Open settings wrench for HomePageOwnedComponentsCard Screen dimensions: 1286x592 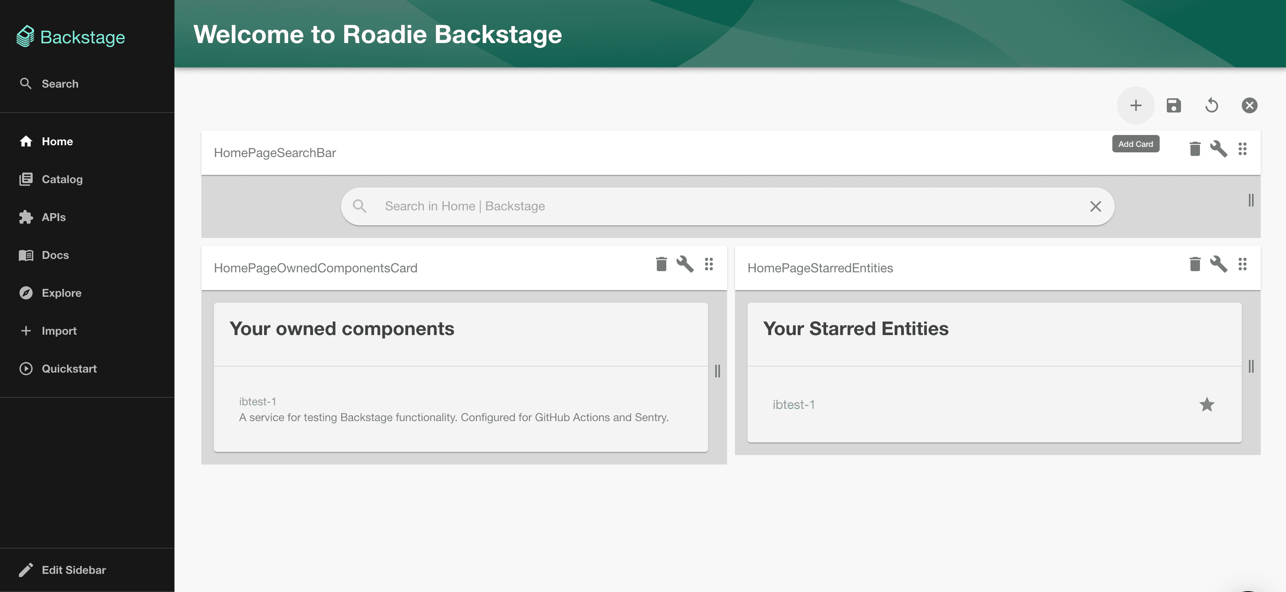685,264
